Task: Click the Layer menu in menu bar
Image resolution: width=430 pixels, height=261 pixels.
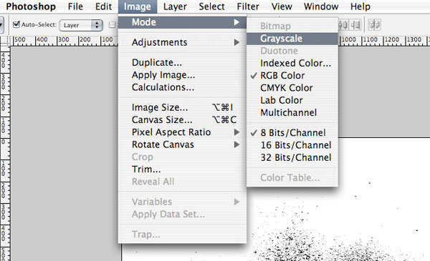Action: tap(175, 6)
